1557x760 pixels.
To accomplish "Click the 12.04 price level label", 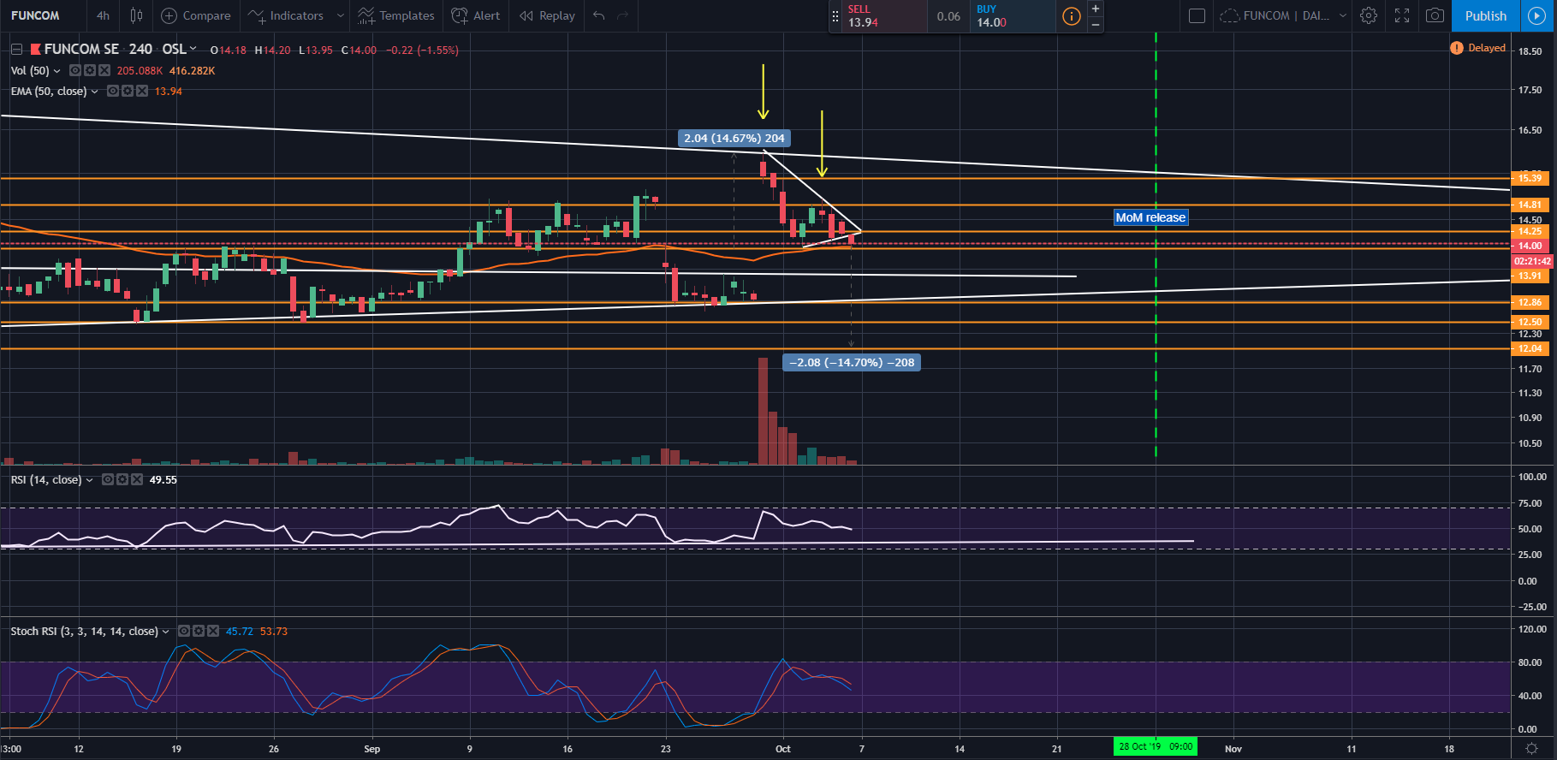I will pos(1530,348).
